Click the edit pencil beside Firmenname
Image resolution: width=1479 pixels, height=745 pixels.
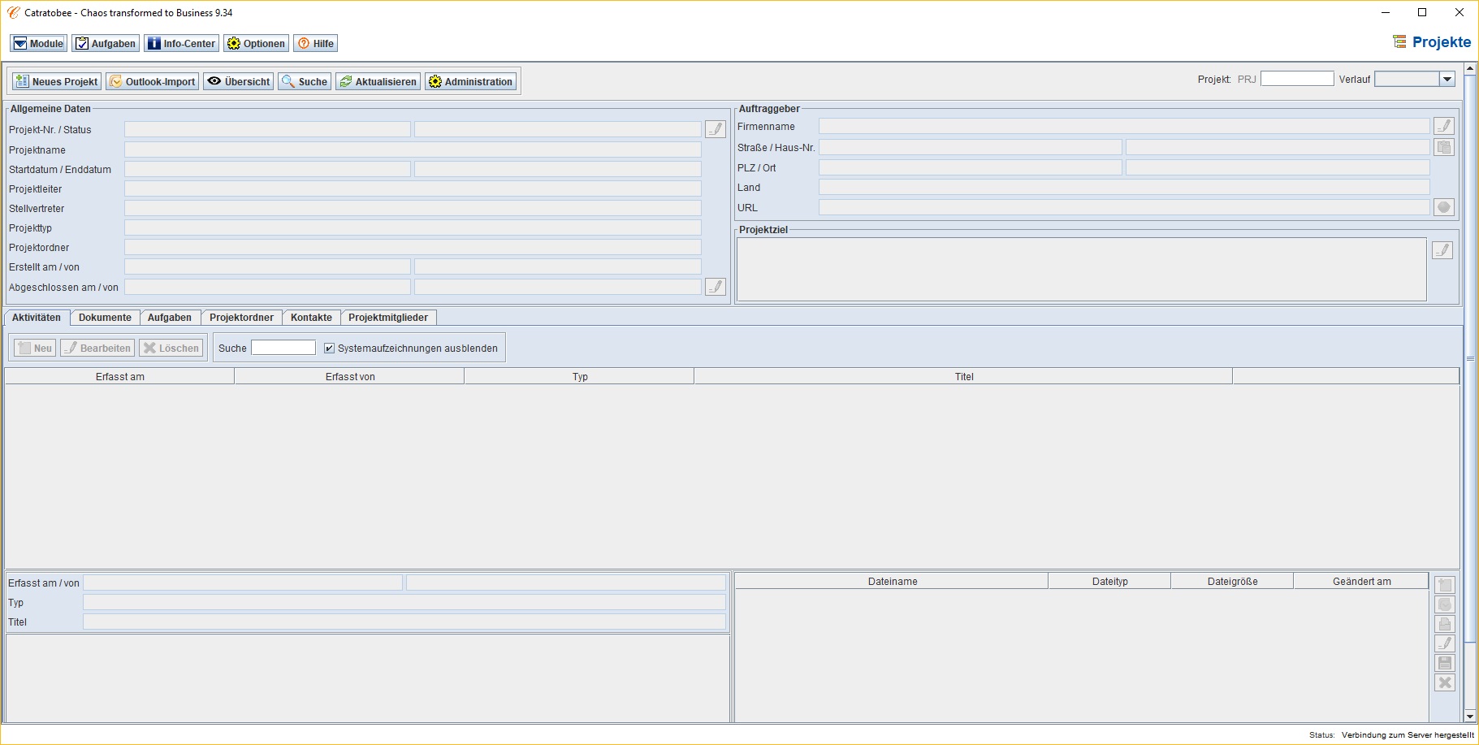[1443, 126]
